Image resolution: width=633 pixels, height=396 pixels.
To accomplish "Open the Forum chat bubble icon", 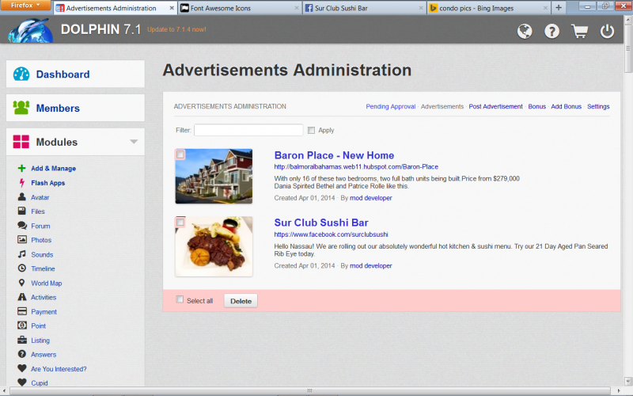I will click(22, 226).
